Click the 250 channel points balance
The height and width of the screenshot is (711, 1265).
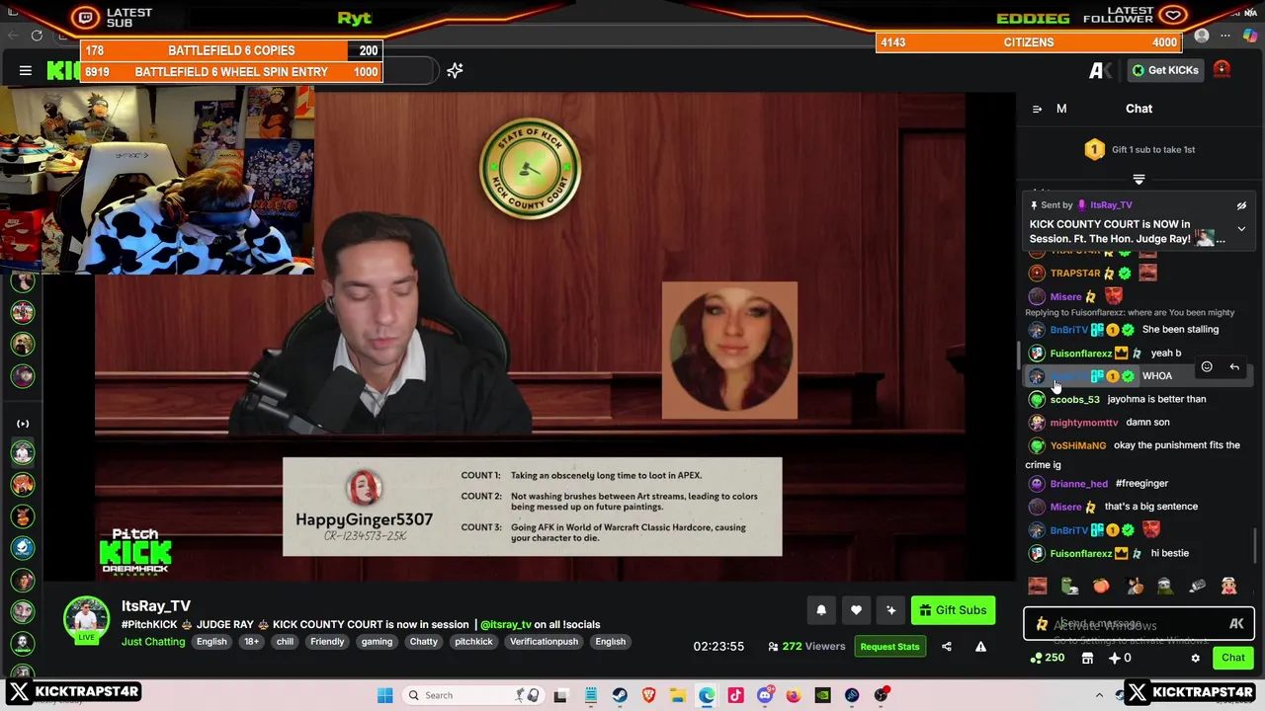1047,658
